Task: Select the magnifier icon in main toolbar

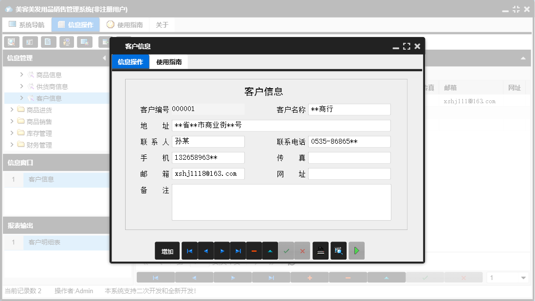Action: pyautogui.click(x=11, y=42)
